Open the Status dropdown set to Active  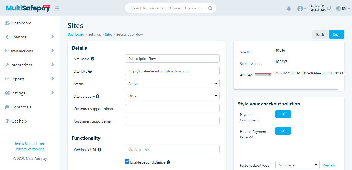(172, 84)
